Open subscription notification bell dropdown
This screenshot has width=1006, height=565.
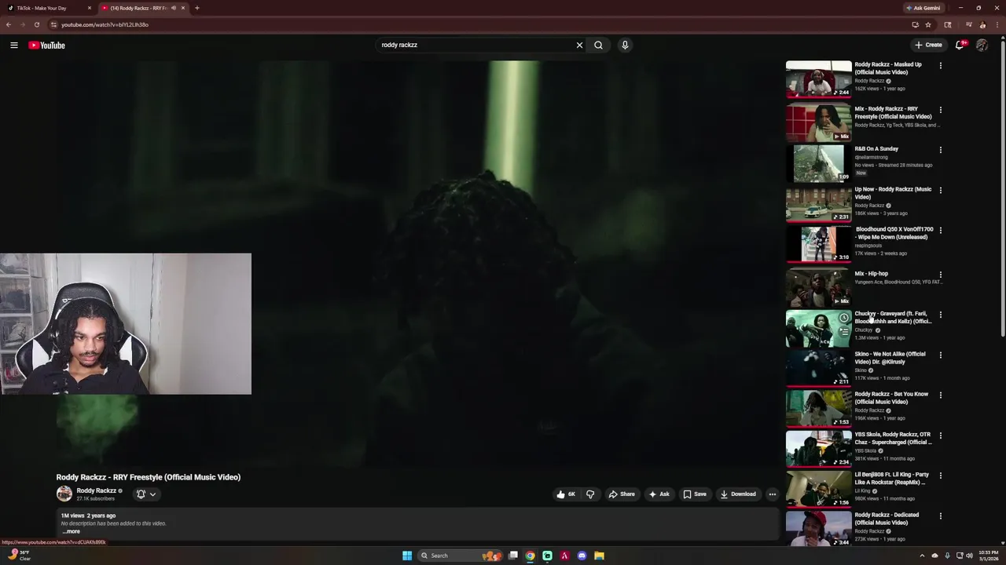click(x=146, y=494)
